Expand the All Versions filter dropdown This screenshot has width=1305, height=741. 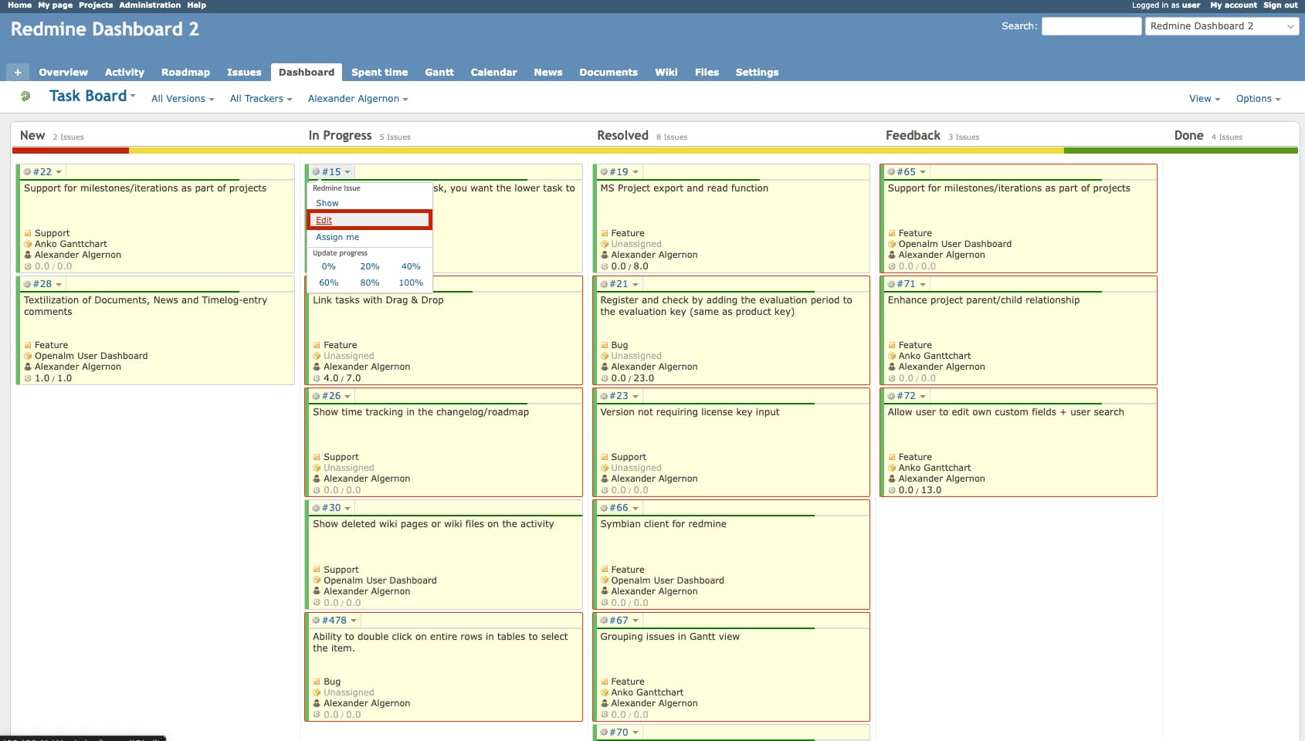[182, 99]
